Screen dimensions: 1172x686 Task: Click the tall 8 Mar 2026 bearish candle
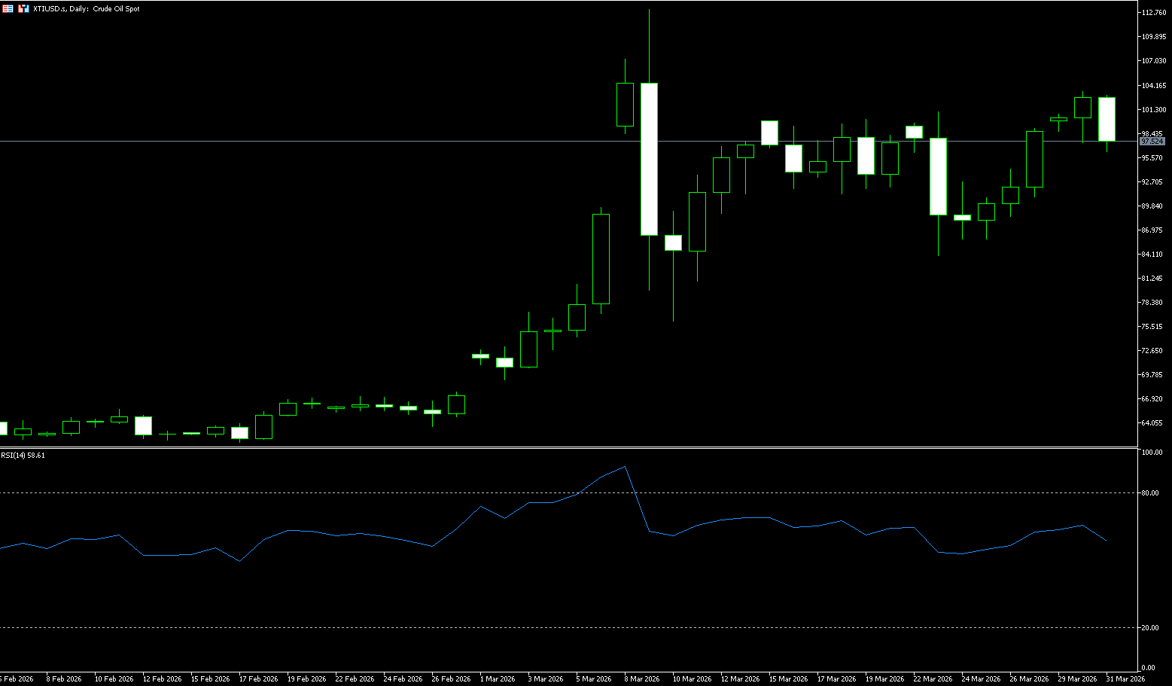point(649,158)
